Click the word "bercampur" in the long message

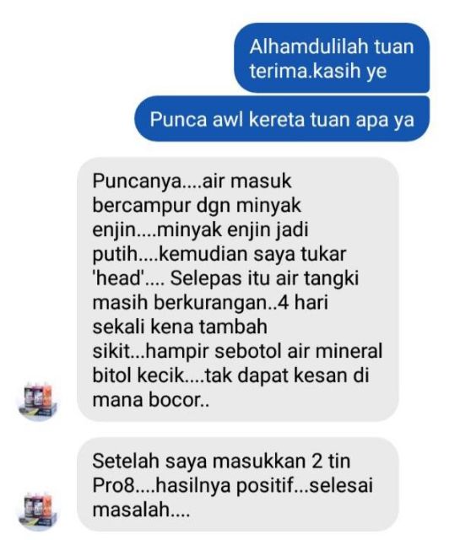(142, 206)
